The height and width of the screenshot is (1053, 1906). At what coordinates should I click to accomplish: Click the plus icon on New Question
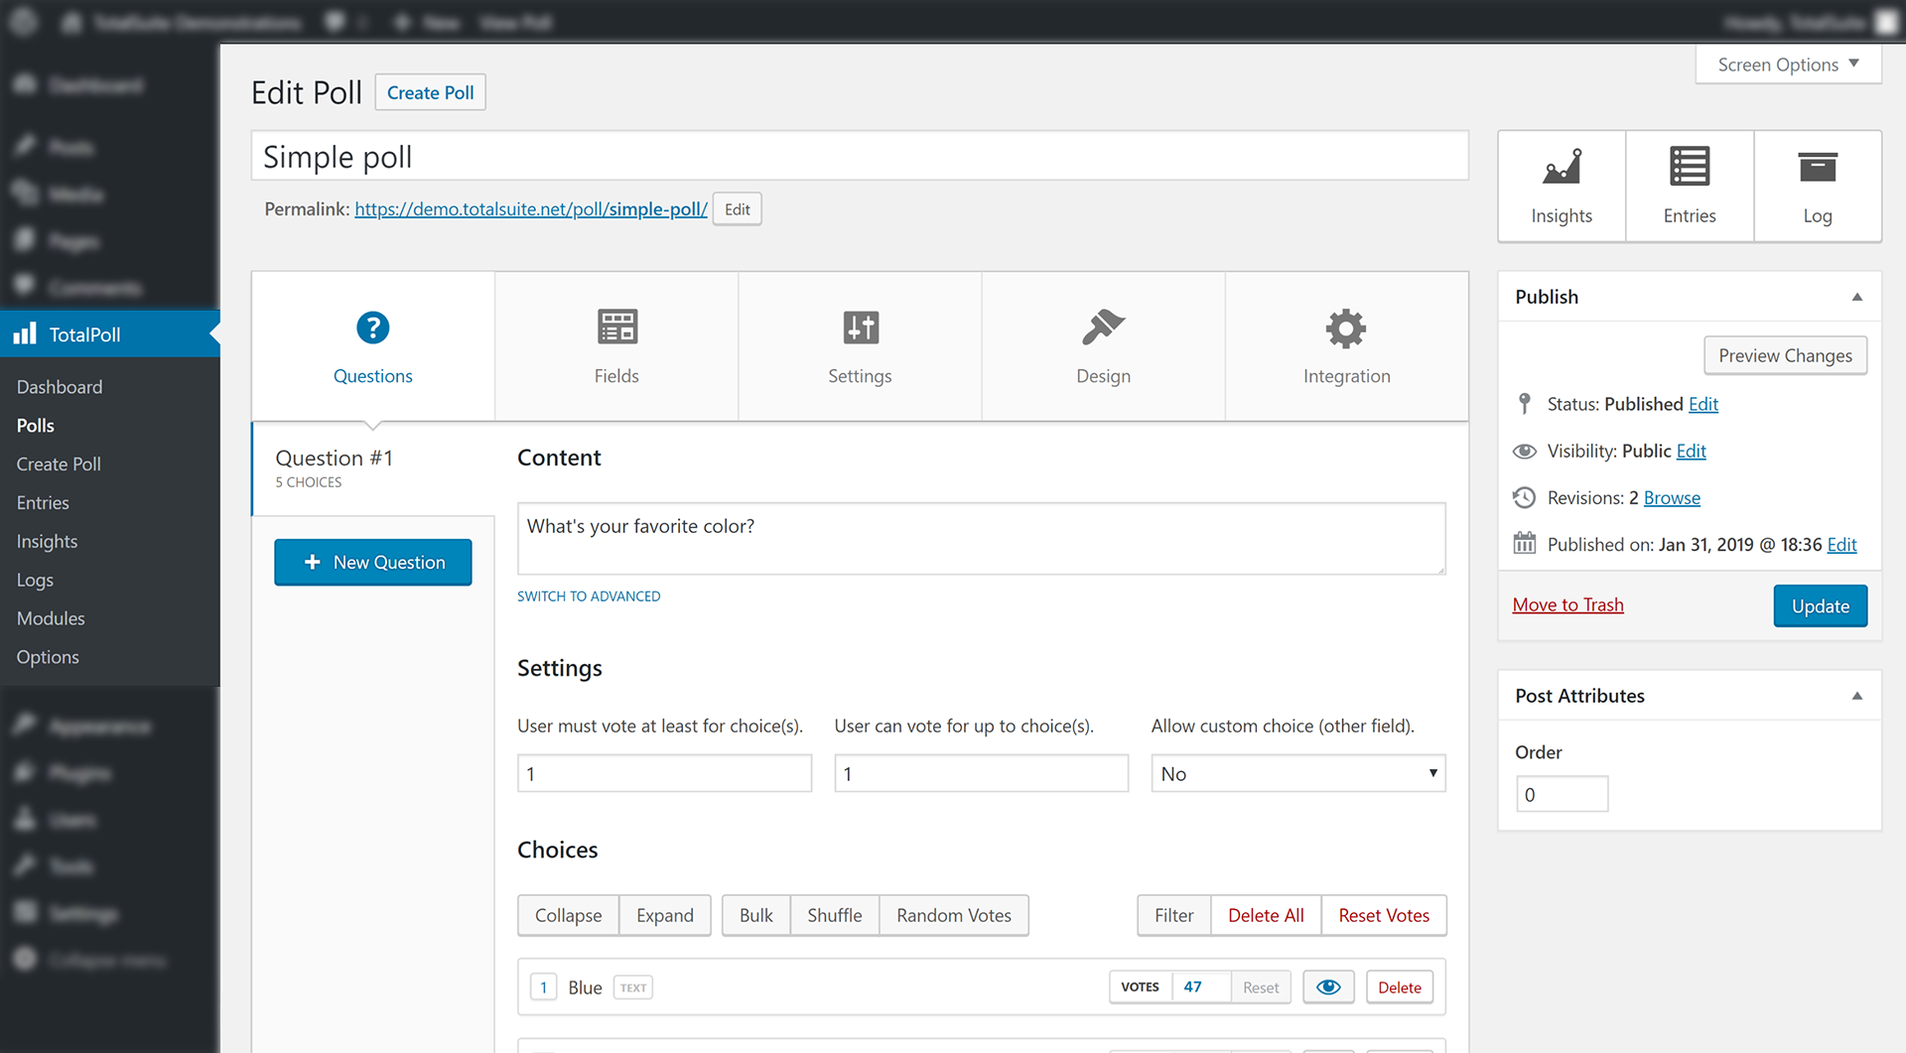(312, 562)
